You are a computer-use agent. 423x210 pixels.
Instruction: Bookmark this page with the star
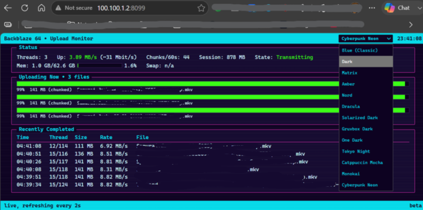[x=201, y=8]
